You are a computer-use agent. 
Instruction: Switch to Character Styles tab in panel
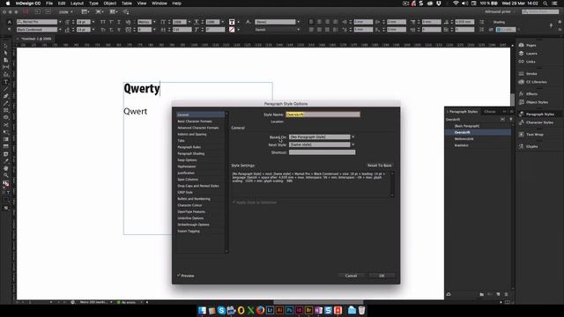click(490, 112)
